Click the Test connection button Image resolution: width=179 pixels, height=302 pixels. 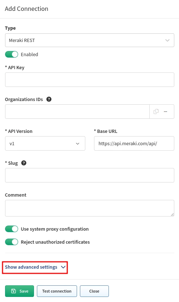(57, 291)
